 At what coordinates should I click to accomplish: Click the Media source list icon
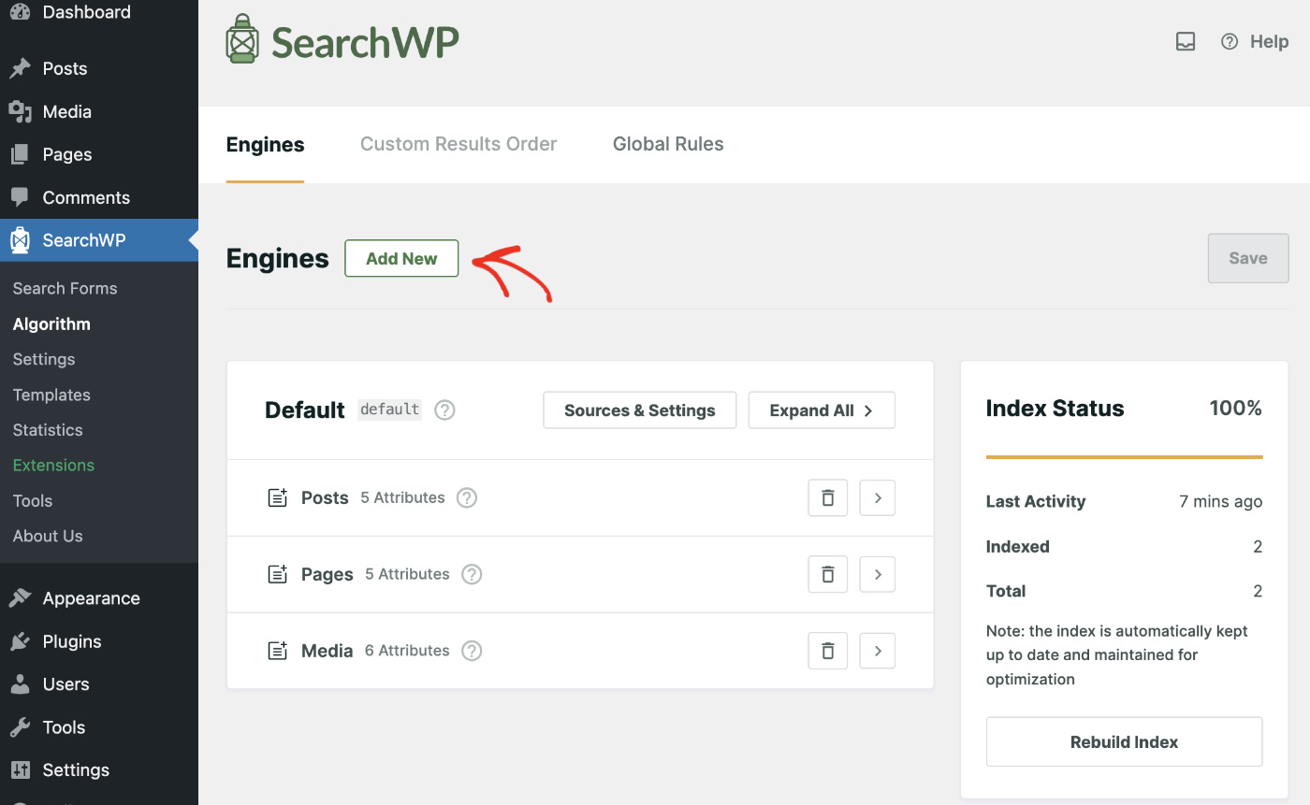pos(278,651)
